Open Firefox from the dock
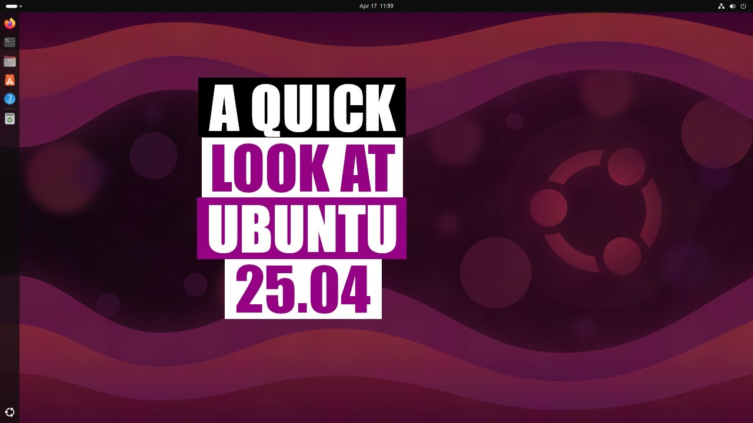Viewport: 753px width, 423px height. pos(9,23)
